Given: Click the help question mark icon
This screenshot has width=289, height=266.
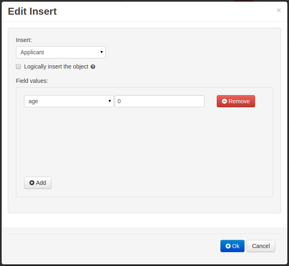Looking at the screenshot, I should (93, 67).
